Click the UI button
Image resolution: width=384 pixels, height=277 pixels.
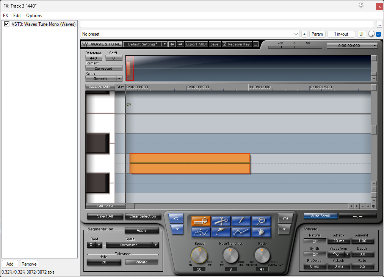pyautogui.click(x=362, y=34)
